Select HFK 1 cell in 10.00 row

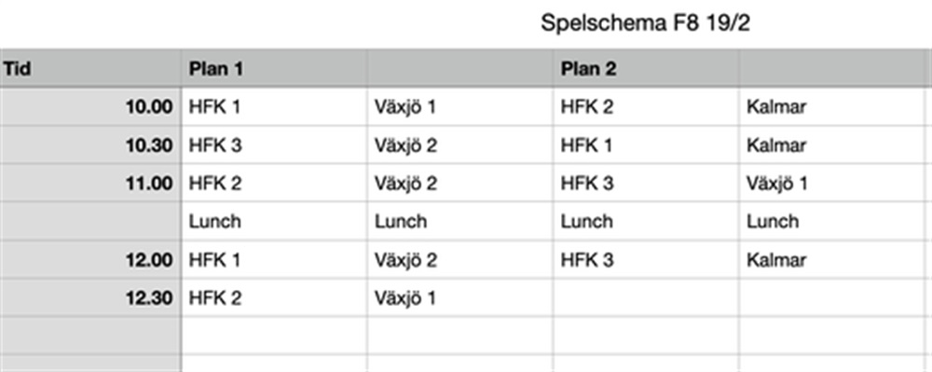[275, 107]
